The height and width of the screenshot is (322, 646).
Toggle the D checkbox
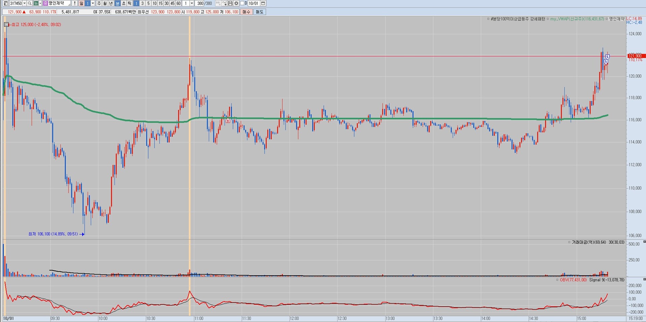coord(242,3)
